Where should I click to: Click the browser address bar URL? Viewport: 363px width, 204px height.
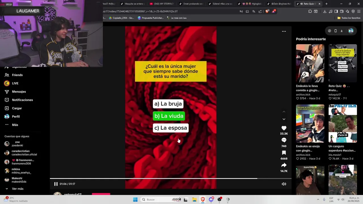140,11
